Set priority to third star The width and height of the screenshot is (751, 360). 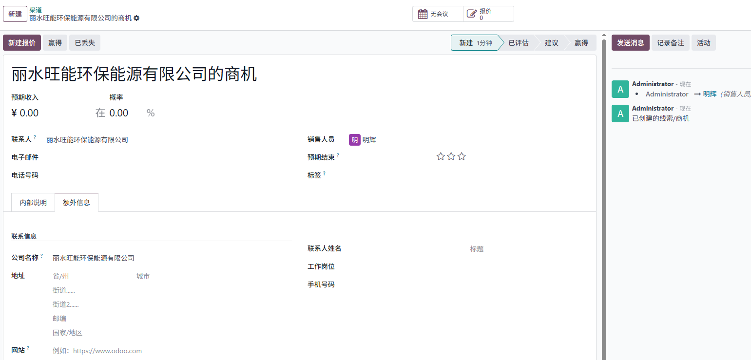pyautogui.click(x=462, y=156)
